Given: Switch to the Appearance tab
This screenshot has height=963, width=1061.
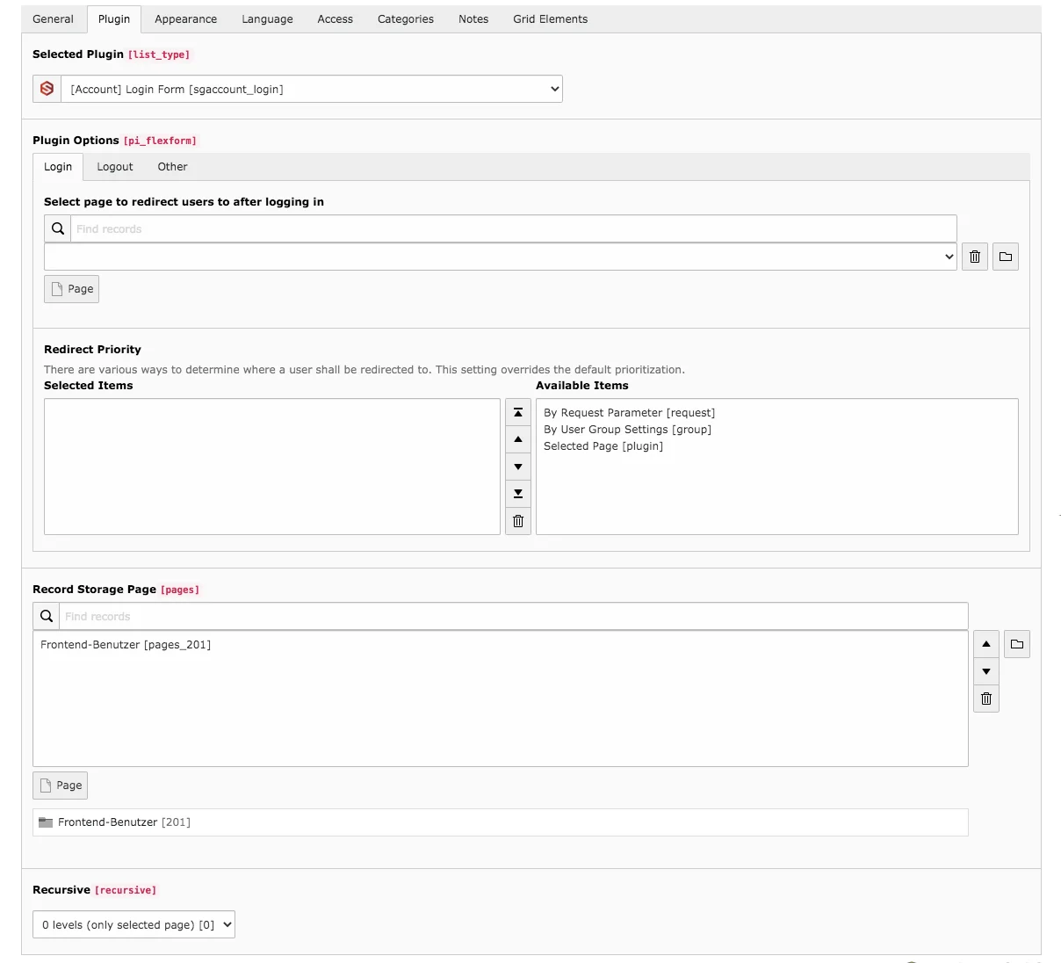Looking at the screenshot, I should 185,18.
